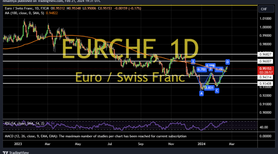
Task: Select the MACD study limit message
Action: tap(96, 136)
